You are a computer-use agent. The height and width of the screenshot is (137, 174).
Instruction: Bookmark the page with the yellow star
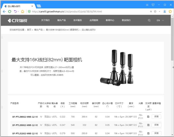point(170,11)
